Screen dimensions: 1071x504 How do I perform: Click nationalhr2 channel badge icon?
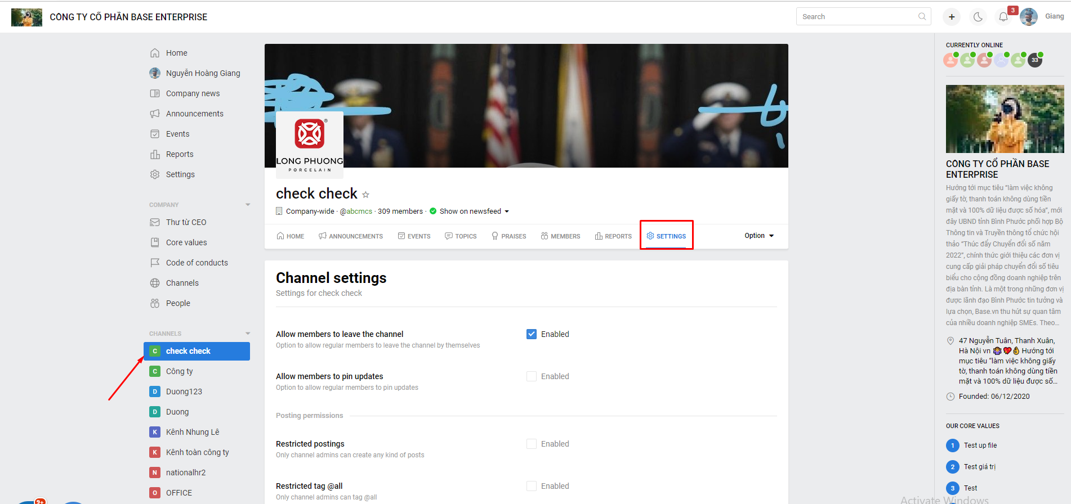[155, 472]
